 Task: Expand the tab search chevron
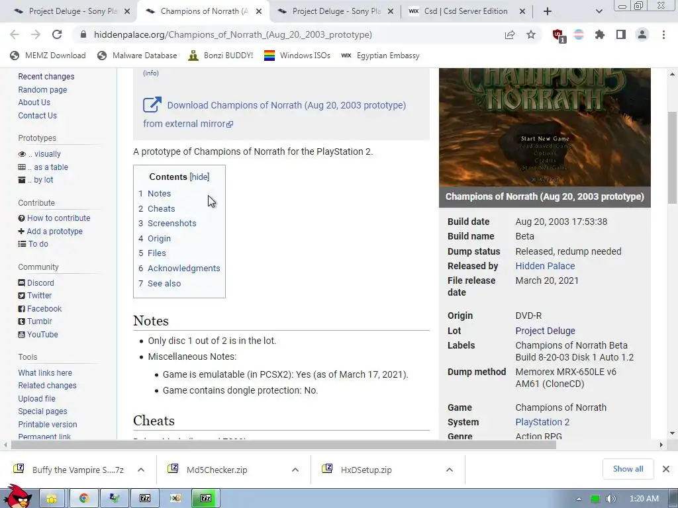pyautogui.click(x=599, y=11)
